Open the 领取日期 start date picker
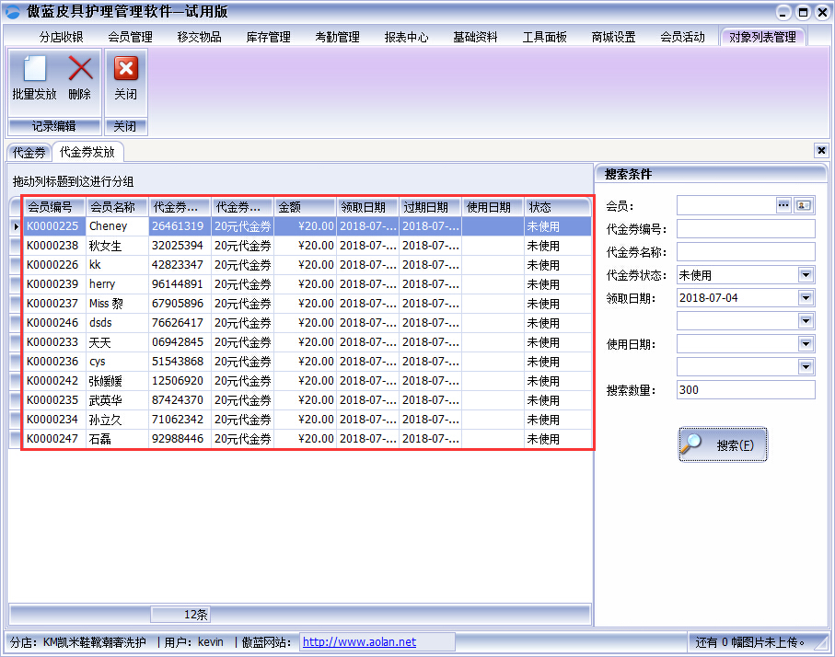 click(806, 297)
